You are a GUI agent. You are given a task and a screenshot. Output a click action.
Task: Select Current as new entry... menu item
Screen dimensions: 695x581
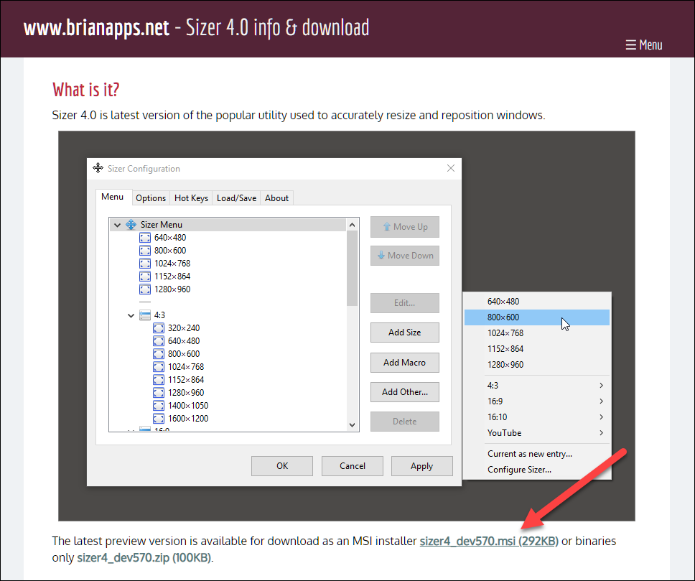[x=537, y=454]
